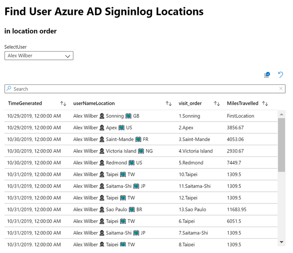The width and height of the screenshot is (293, 253).
Task: Select the '2930.67' miles value
Action: (235, 151)
